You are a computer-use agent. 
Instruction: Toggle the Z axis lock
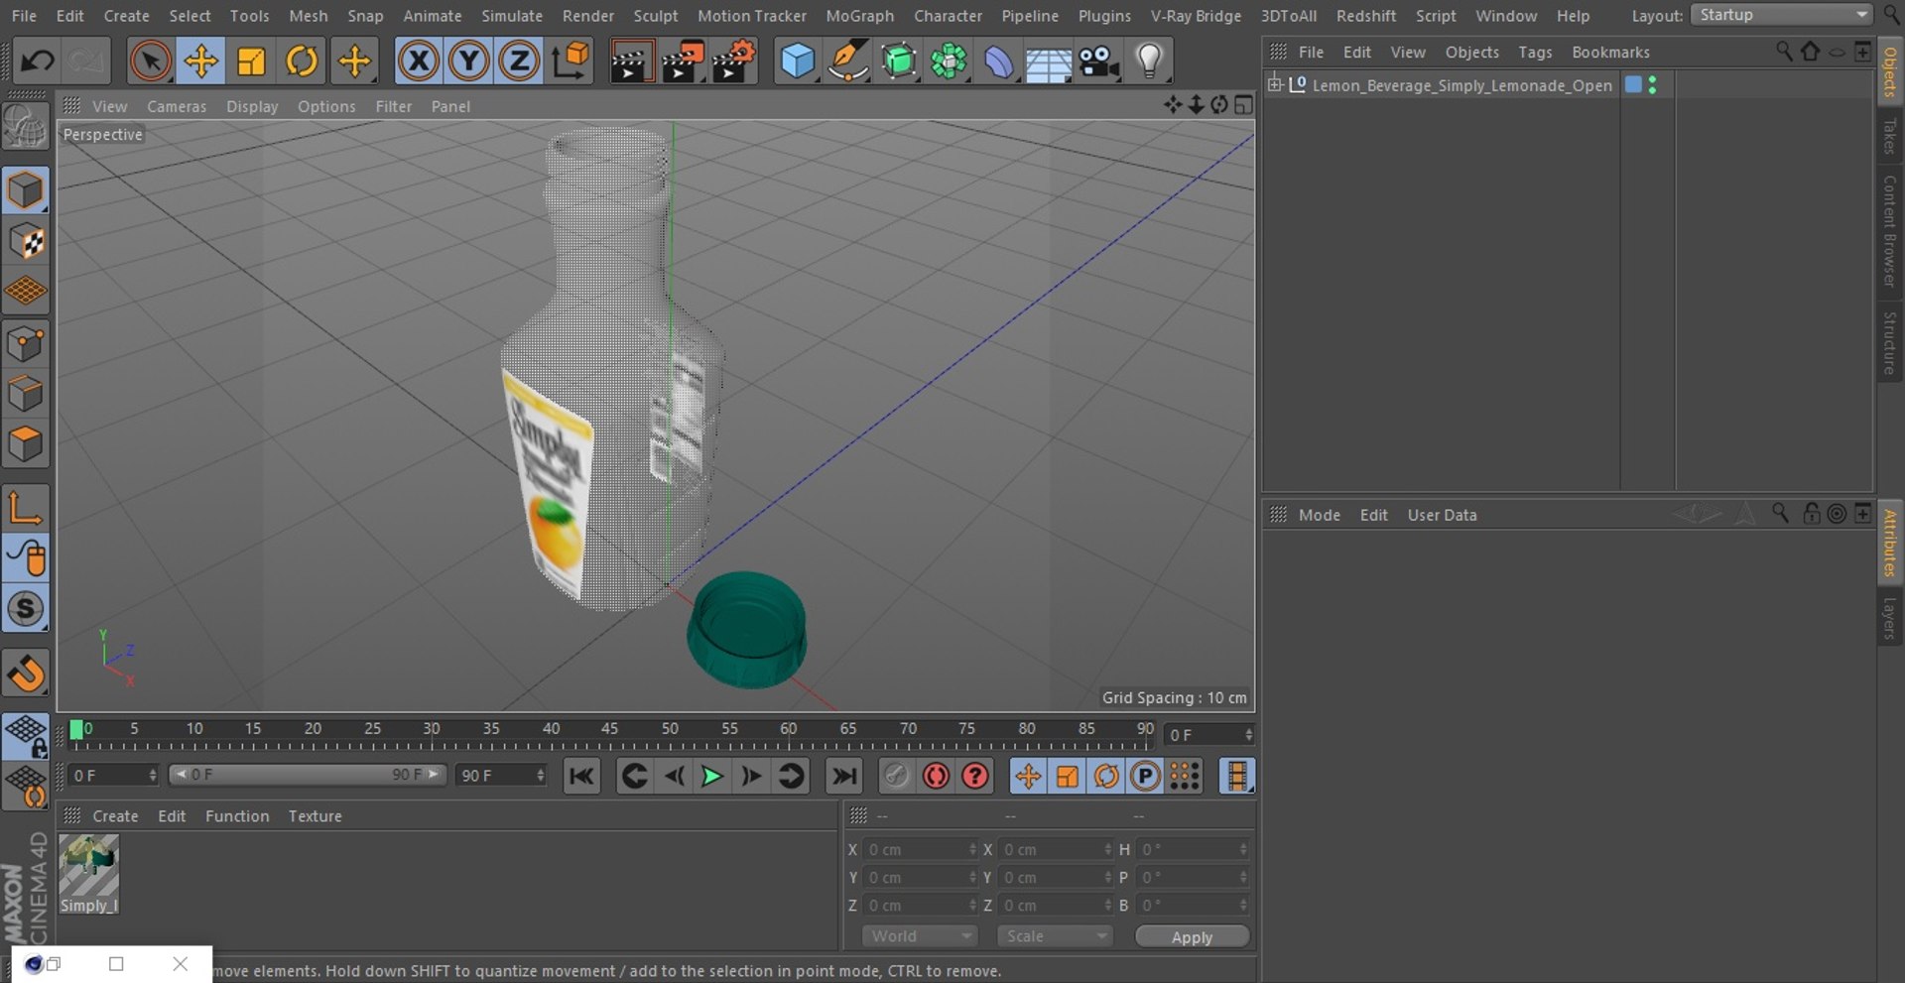tap(518, 61)
